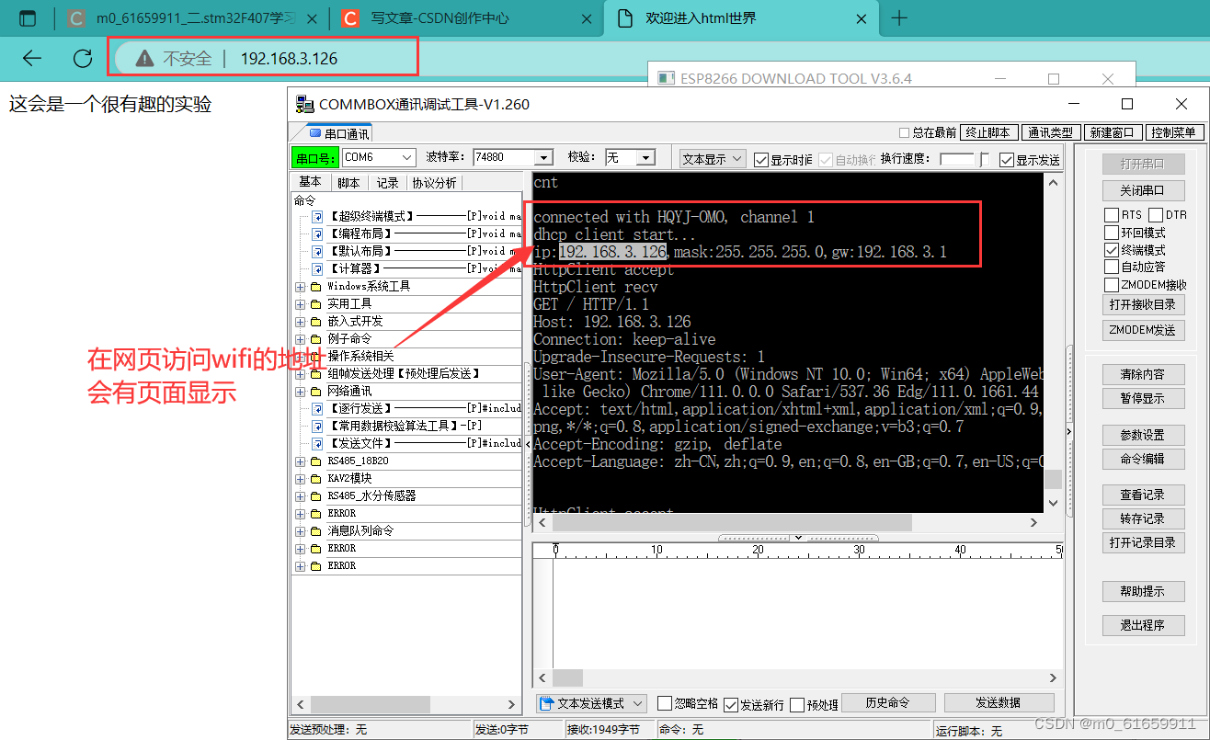Enable the RTS checkbox
The image size is (1210, 740).
click(x=1110, y=214)
